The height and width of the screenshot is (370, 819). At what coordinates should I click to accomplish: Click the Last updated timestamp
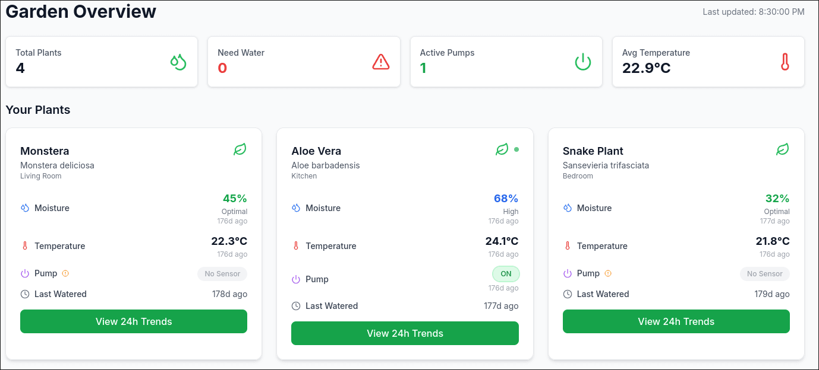coord(753,12)
